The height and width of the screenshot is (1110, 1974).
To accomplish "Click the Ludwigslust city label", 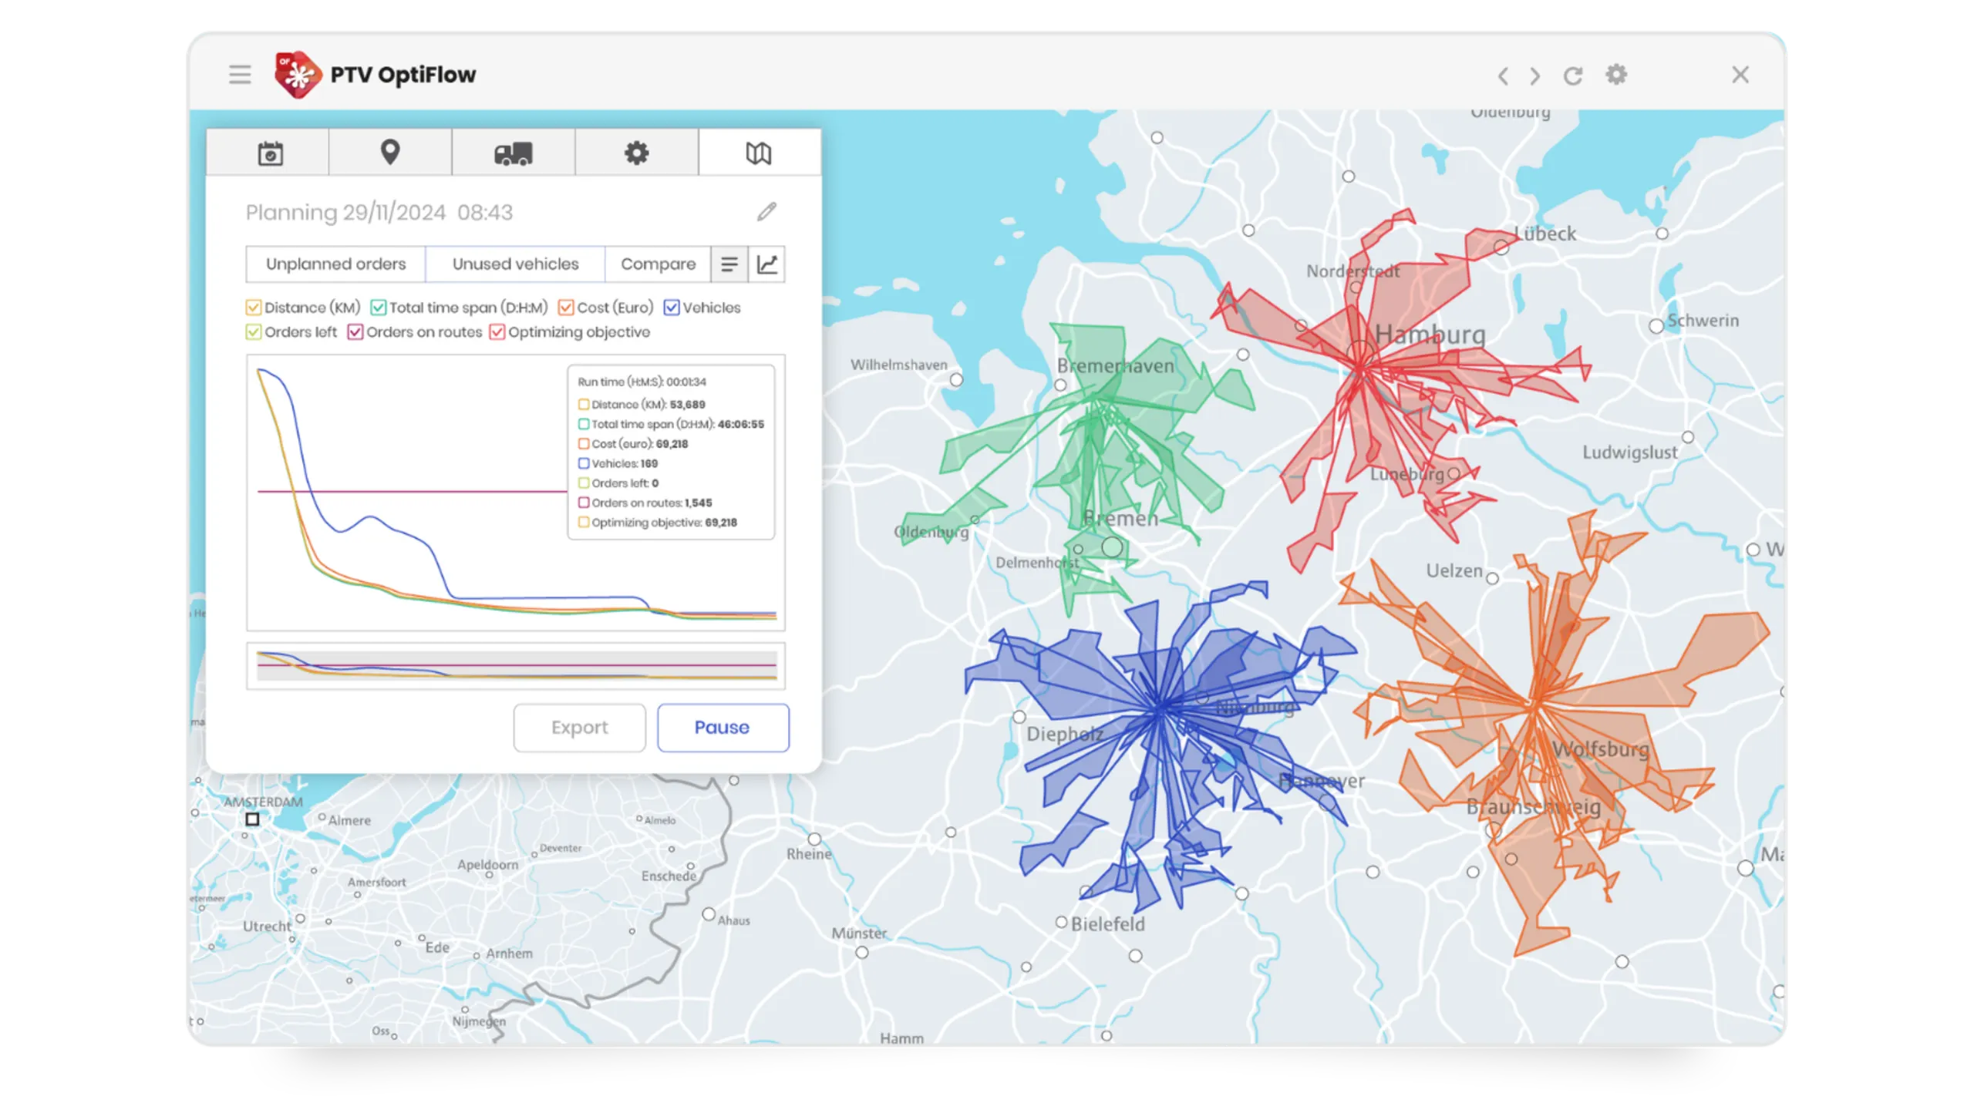I will coord(1630,452).
